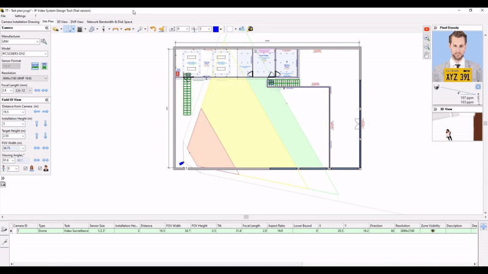488x274 pixels.
Task: Open Network Bandwidth & Disk Space tab
Action: coord(109,22)
